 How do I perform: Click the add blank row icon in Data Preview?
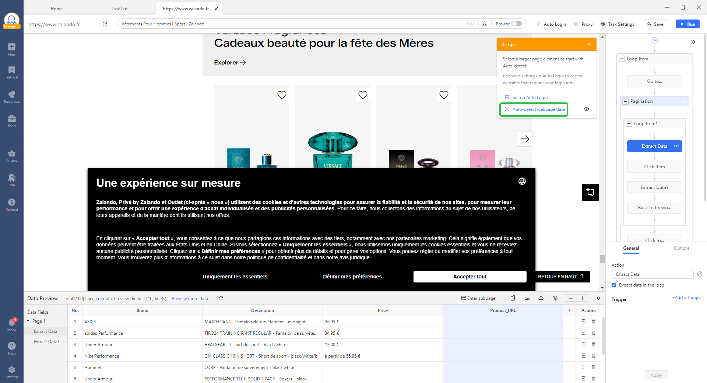(x=513, y=298)
